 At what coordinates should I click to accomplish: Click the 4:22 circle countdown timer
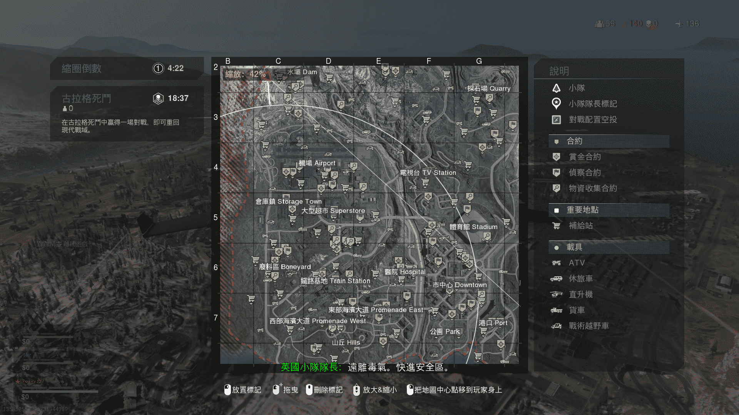[176, 68]
